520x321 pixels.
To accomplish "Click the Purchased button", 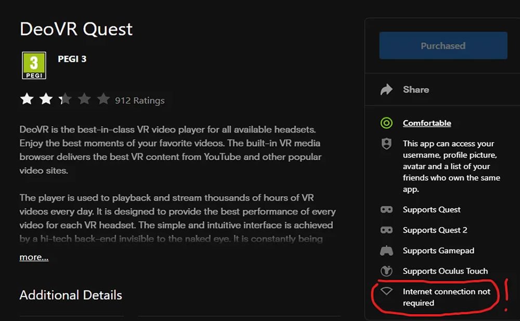I will (443, 46).
